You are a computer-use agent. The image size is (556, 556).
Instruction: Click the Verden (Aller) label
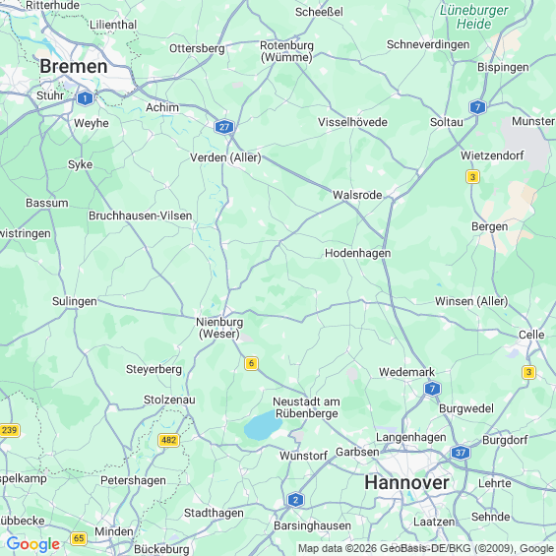pyautogui.click(x=225, y=157)
